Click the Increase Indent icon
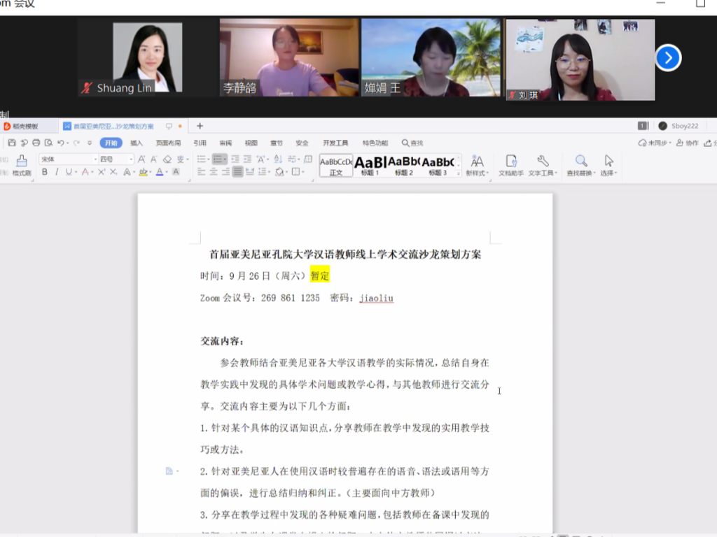The width and height of the screenshot is (717, 537). coord(247,159)
